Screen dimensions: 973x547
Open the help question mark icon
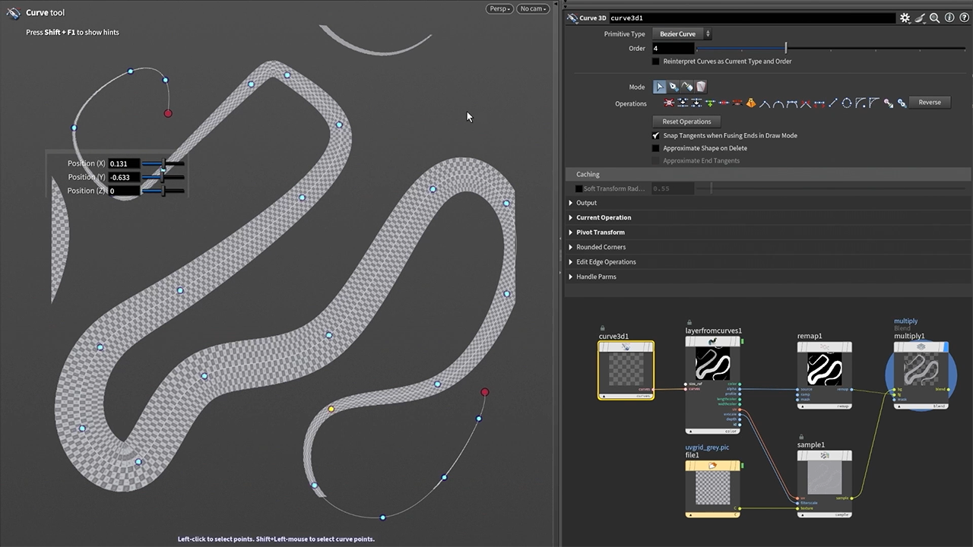point(963,18)
